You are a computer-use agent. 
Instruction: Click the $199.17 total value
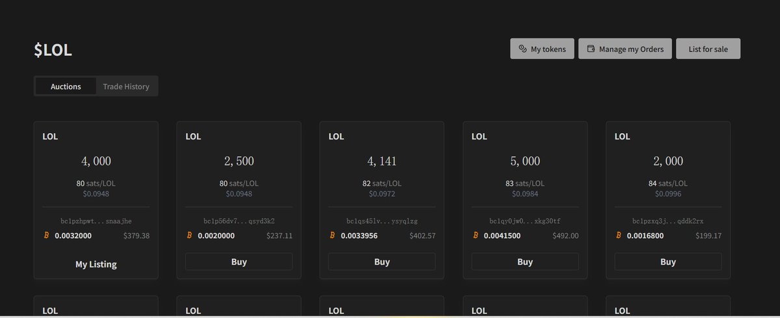(708, 236)
